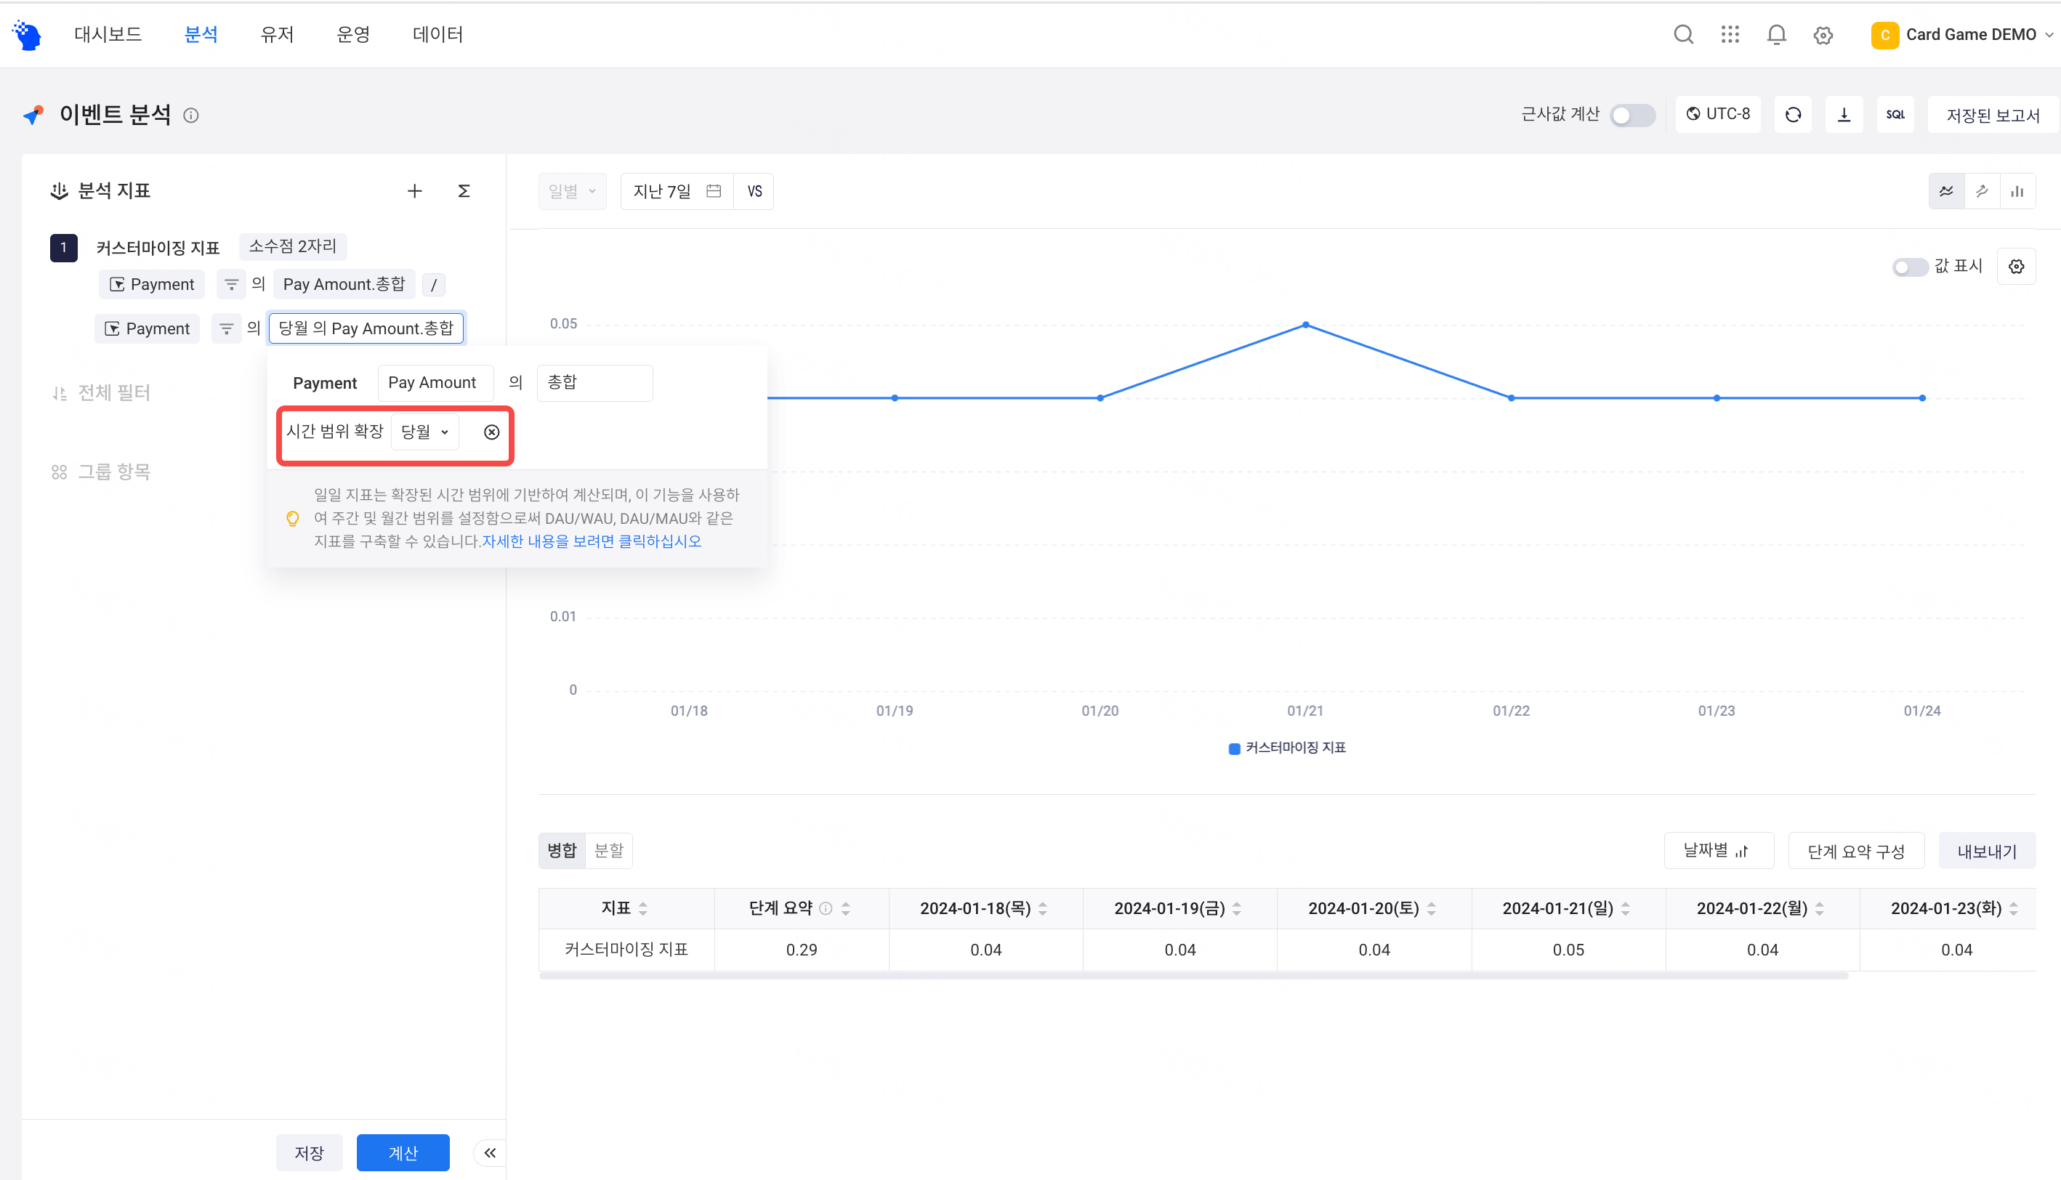Open the Card Game DEMO project dropdown

click(1963, 35)
